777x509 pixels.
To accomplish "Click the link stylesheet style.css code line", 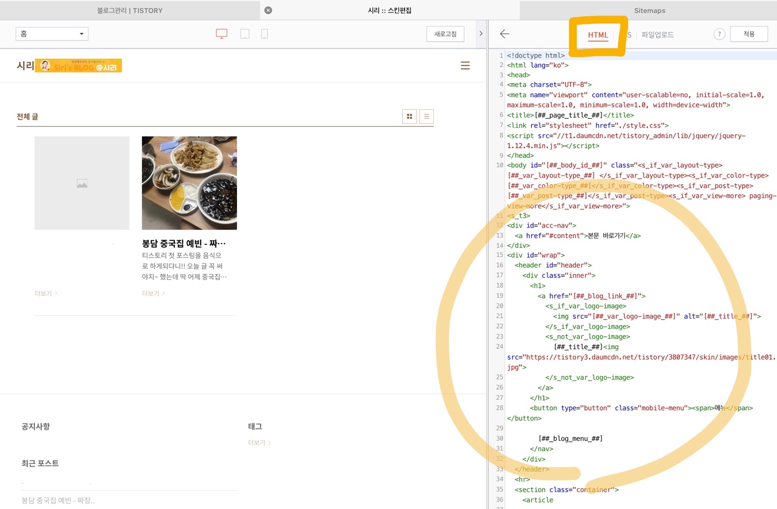I will pos(588,125).
